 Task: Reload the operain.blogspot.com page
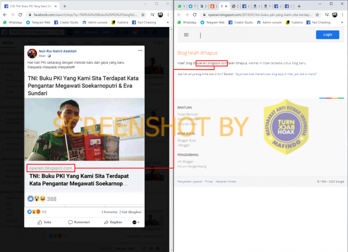[x=195, y=15]
